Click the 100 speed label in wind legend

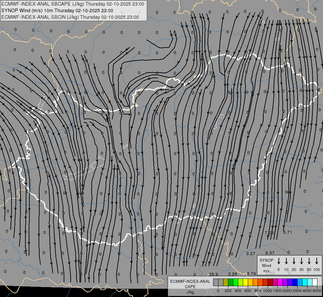click(317, 270)
